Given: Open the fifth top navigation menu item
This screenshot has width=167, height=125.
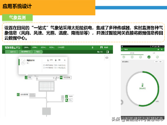Looking at the screenshot, I should pyautogui.click(x=61, y=47).
